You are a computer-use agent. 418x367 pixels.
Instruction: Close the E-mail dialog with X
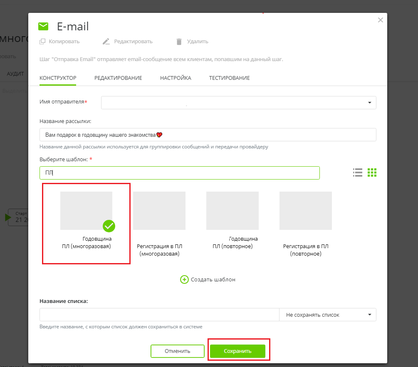click(x=380, y=20)
